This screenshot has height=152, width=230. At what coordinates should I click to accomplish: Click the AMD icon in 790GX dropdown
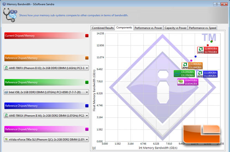[6, 115]
